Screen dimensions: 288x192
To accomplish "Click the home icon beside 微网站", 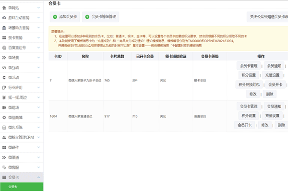I will (x=4, y=8).
